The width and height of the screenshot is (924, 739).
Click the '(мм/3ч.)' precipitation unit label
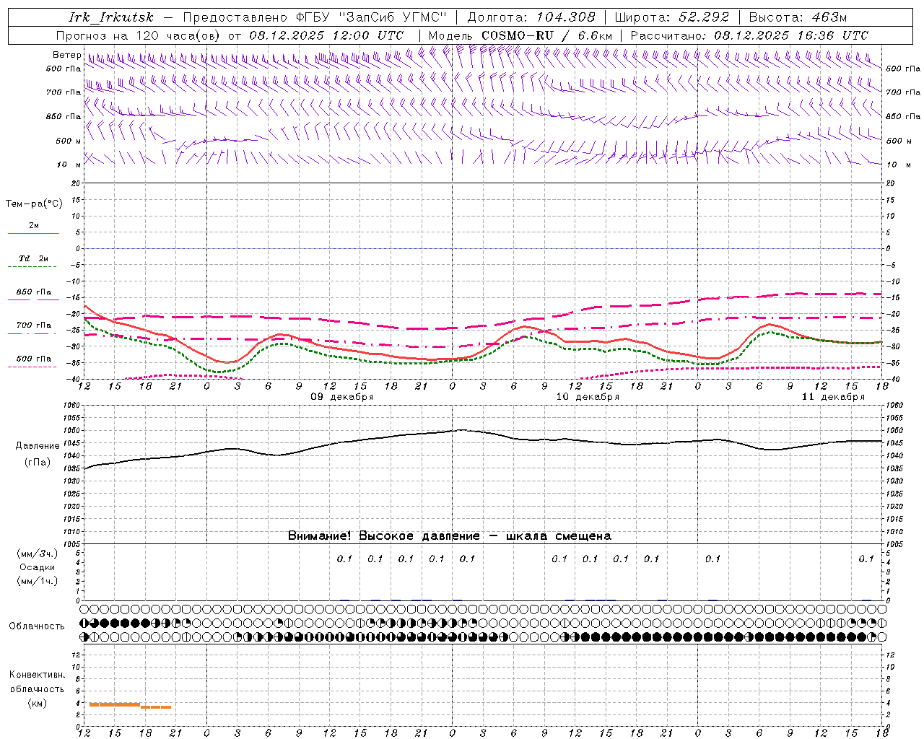(37, 554)
